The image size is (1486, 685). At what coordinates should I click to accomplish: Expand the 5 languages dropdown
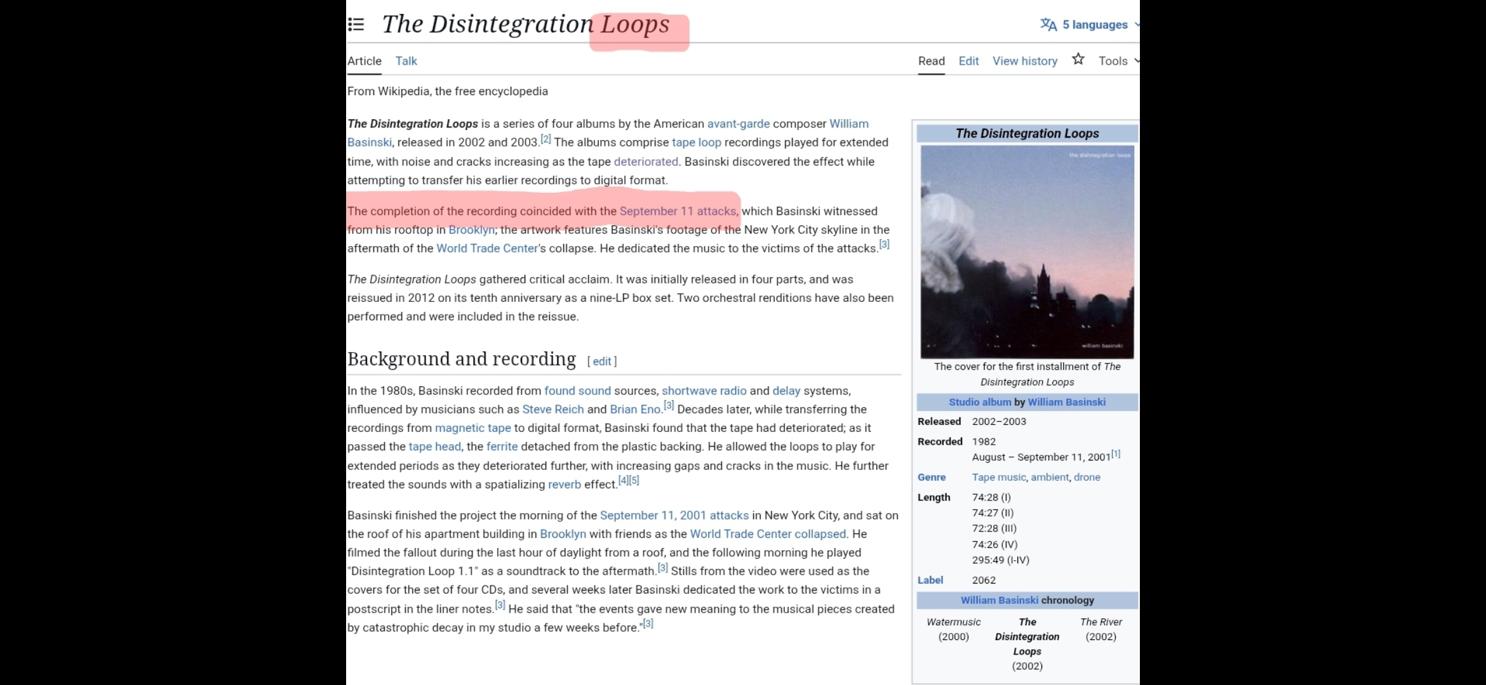point(1095,25)
